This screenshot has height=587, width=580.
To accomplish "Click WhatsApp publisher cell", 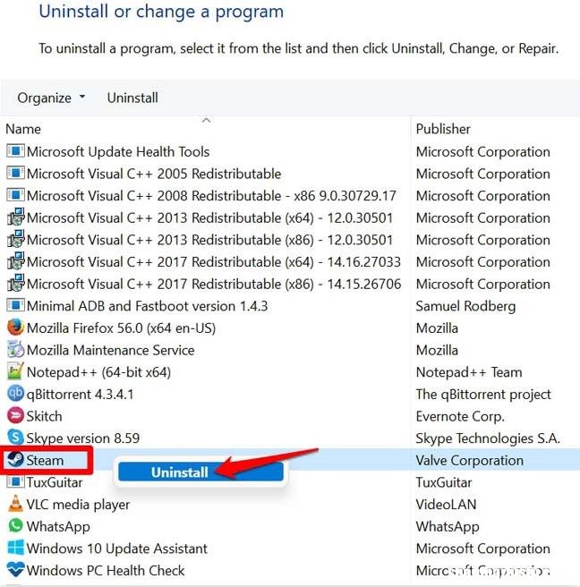I will click(448, 527).
